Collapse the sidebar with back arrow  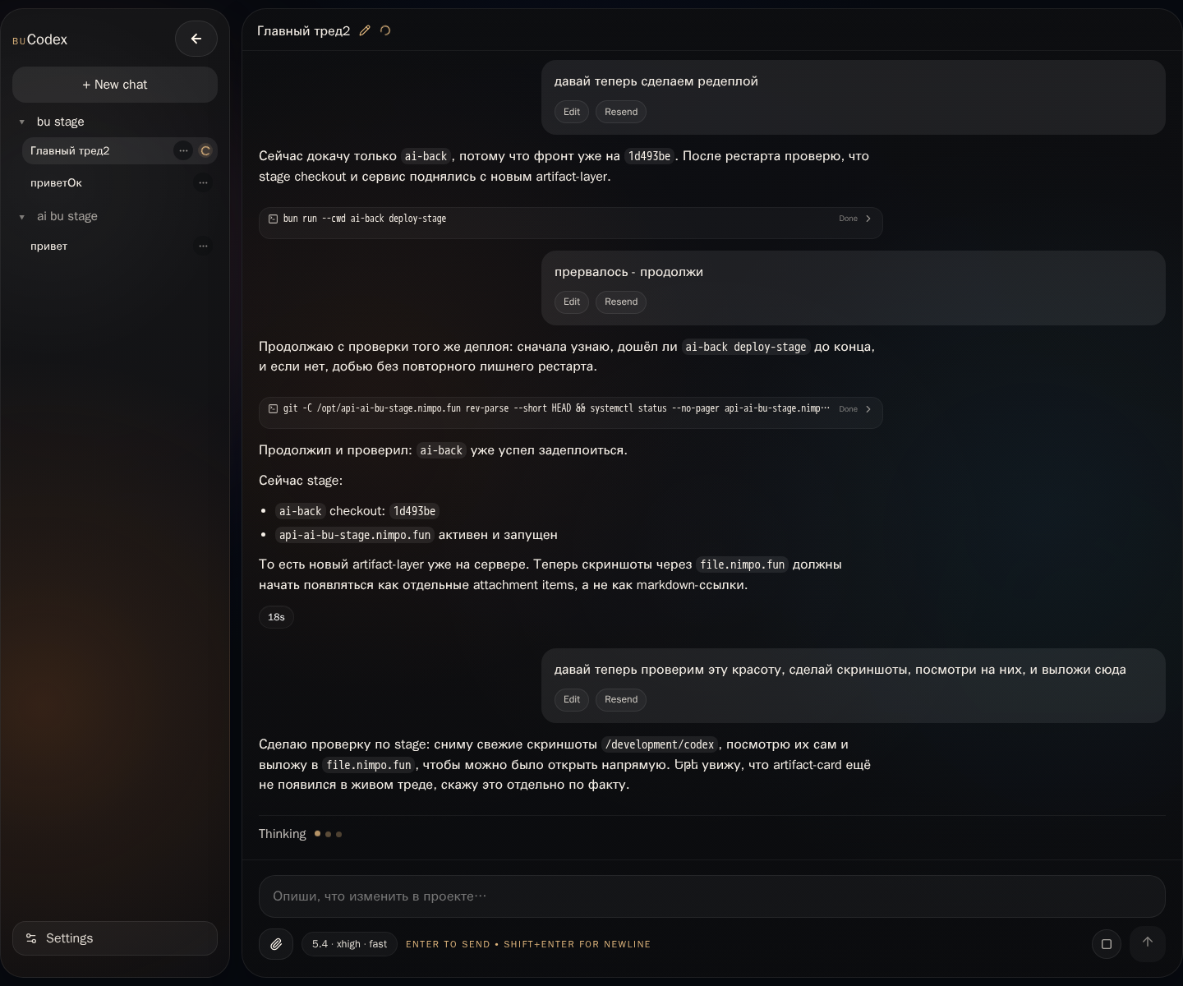(x=196, y=39)
